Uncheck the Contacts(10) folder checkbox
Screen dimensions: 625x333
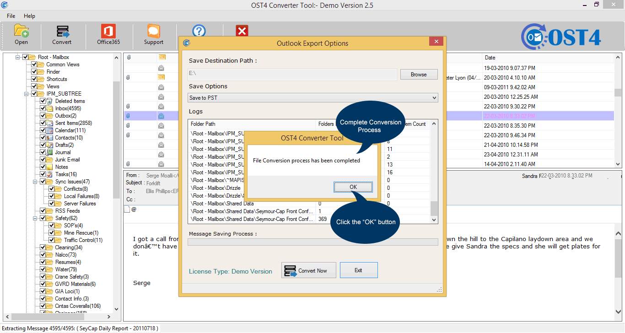coord(43,138)
